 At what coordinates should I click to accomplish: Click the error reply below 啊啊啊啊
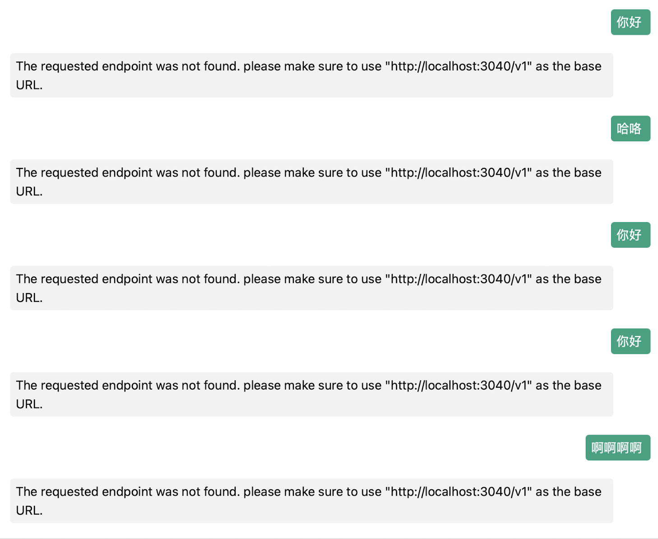(x=311, y=501)
